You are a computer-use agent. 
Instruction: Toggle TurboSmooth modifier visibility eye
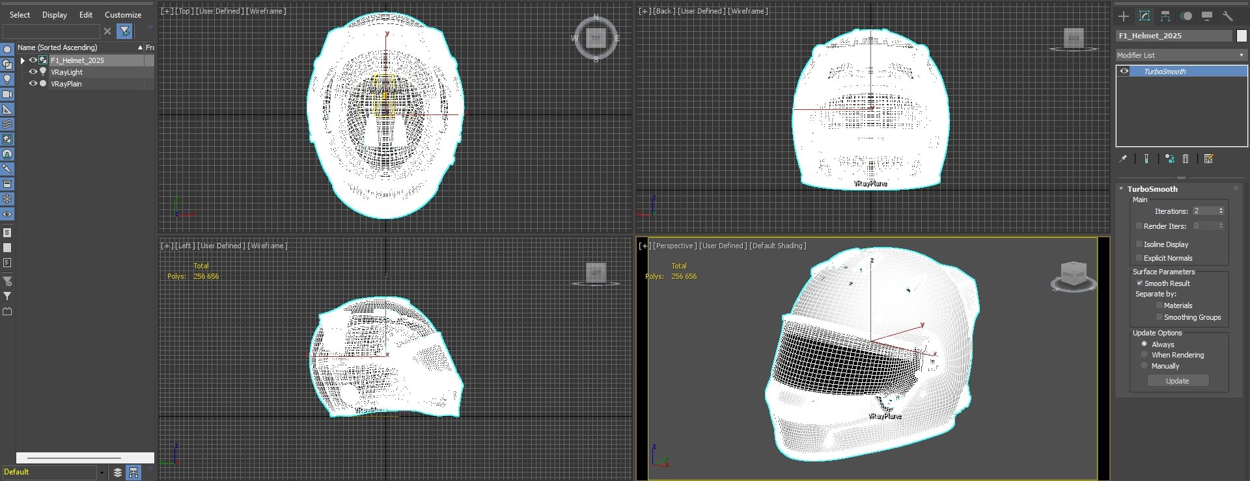(x=1124, y=71)
